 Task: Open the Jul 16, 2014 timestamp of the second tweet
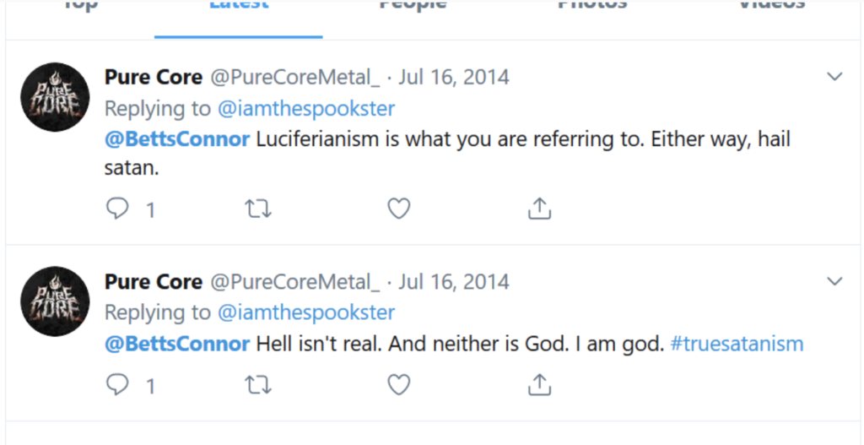pos(454,281)
